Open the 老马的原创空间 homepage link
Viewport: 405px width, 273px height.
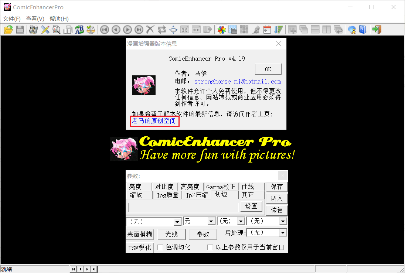point(154,121)
